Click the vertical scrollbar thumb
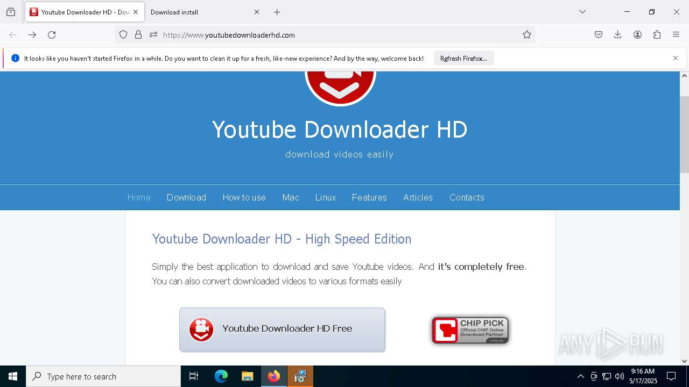 (x=684, y=134)
